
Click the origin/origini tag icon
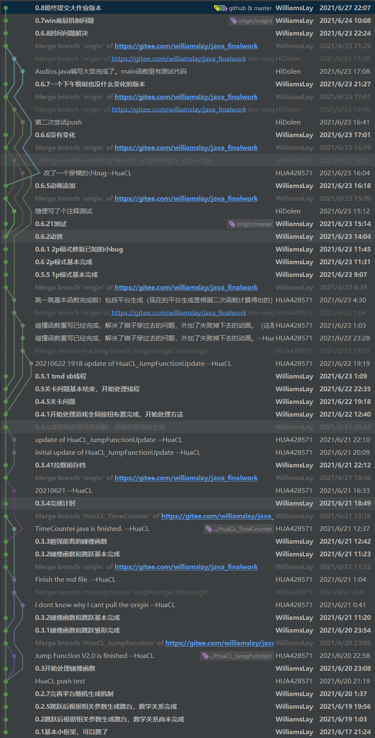click(234, 21)
